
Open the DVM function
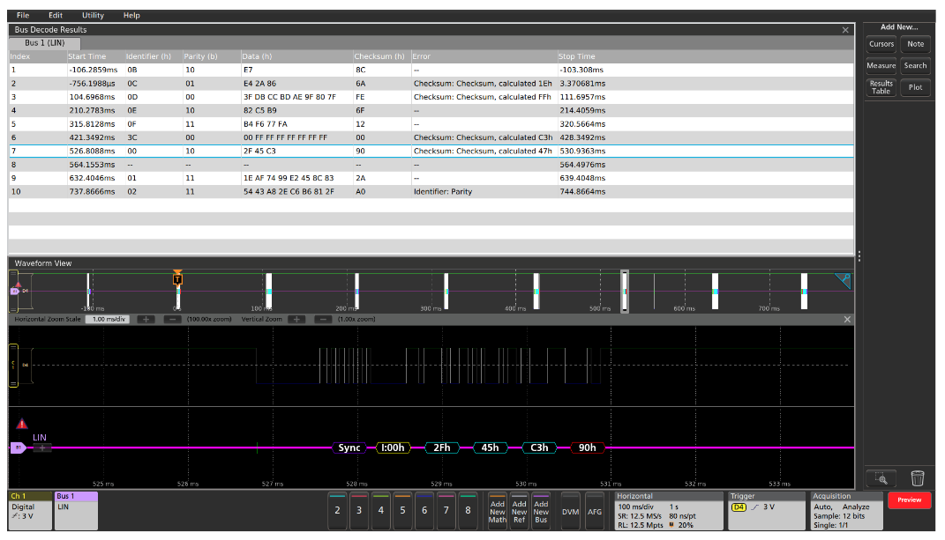pyautogui.click(x=569, y=509)
